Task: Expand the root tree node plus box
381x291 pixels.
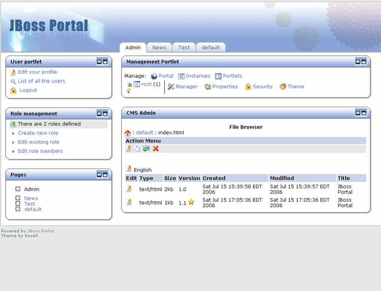Action: pos(130,85)
